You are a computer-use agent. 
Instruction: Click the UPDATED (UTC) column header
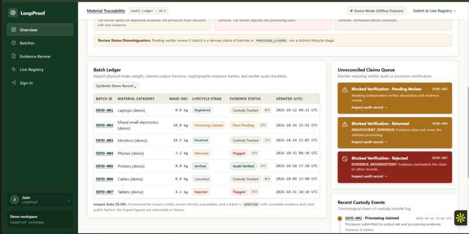tap(289, 99)
